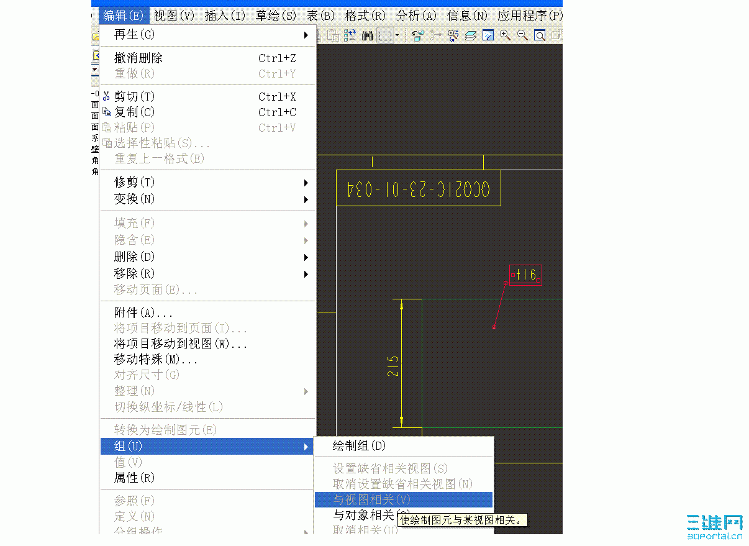The height and width of the screenshot is (546, 749).
Task: Expand the 变换(N) submenu
Action: click(x=207, y=199)
